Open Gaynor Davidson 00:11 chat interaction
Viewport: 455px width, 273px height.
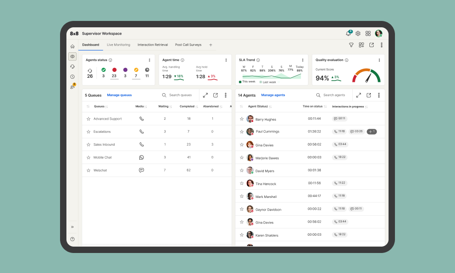356,208
